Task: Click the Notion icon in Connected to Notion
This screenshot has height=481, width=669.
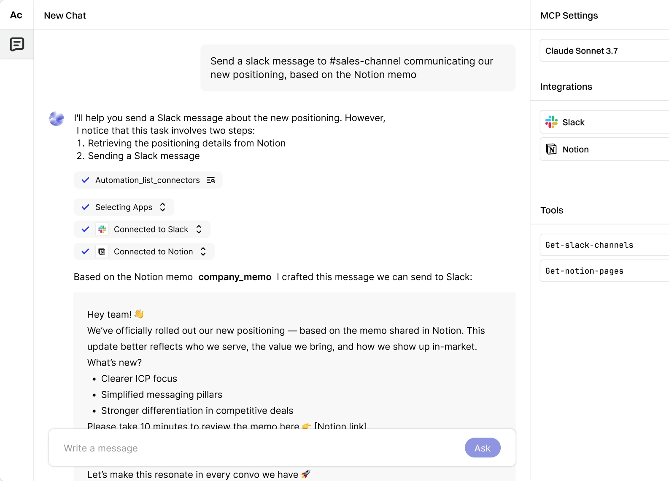Action: 102,251
